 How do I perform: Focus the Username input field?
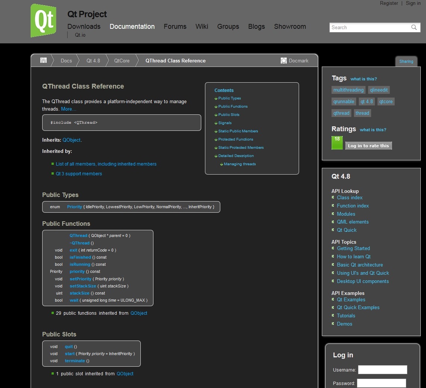[383, 370]
